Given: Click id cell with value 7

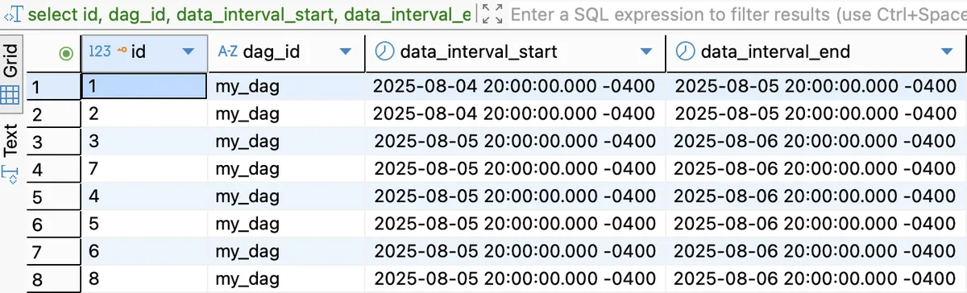Looking at the screenshot, I should [143, 169].
